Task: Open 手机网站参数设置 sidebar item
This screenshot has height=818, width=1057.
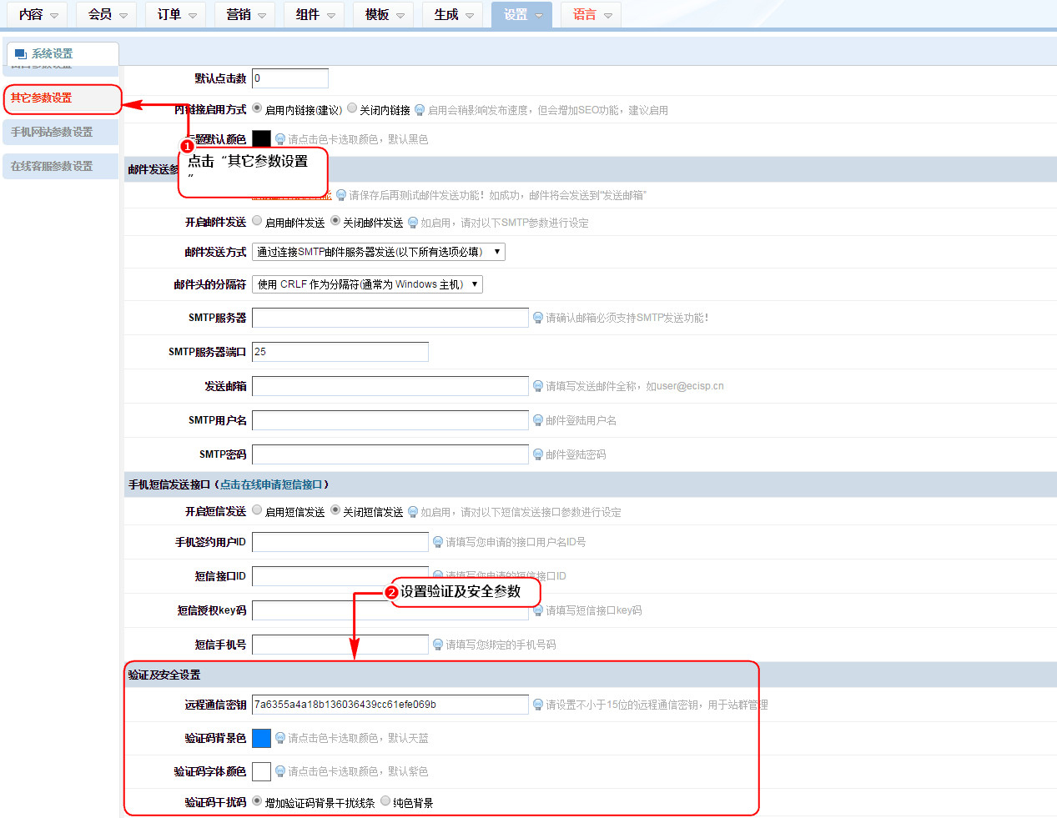Action: (52, 132)
